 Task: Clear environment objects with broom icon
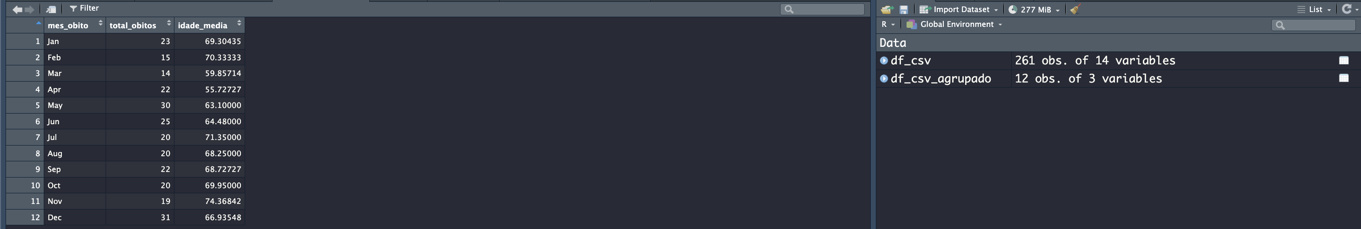1075,9
